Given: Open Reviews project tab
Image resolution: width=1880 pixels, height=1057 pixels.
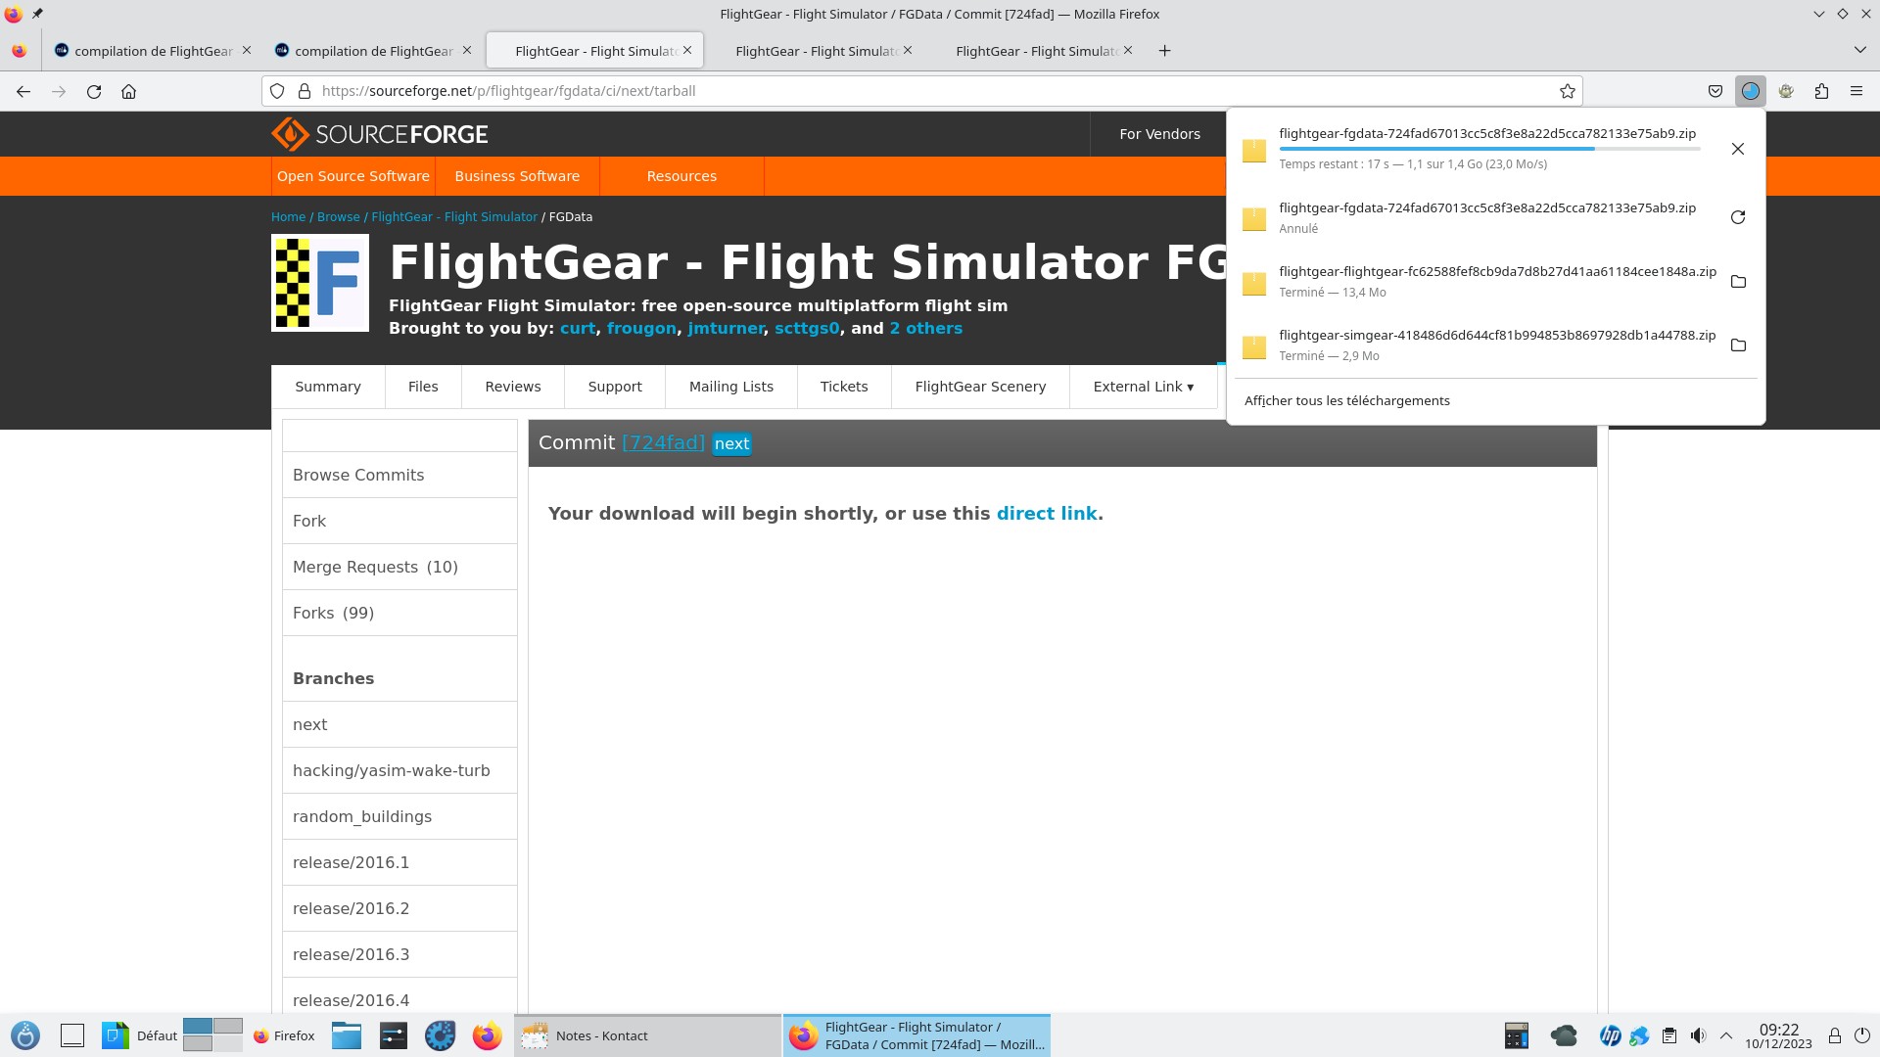Looking at the screenshot, I should [513, 387].
